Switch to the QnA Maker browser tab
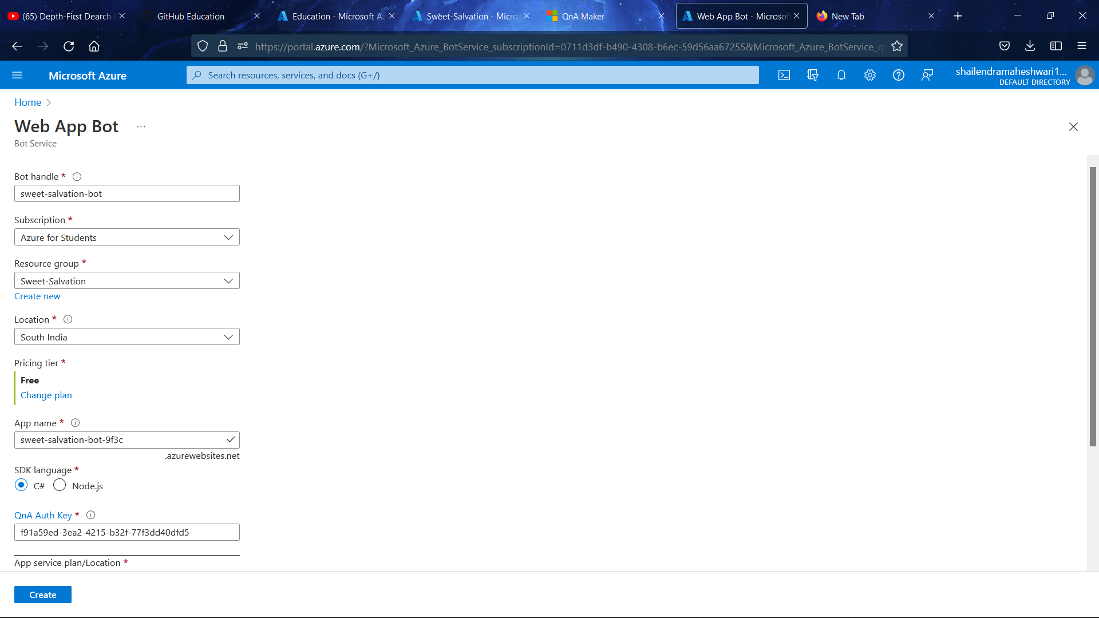This screenshot has height=618, width=1099. (583, 16)
